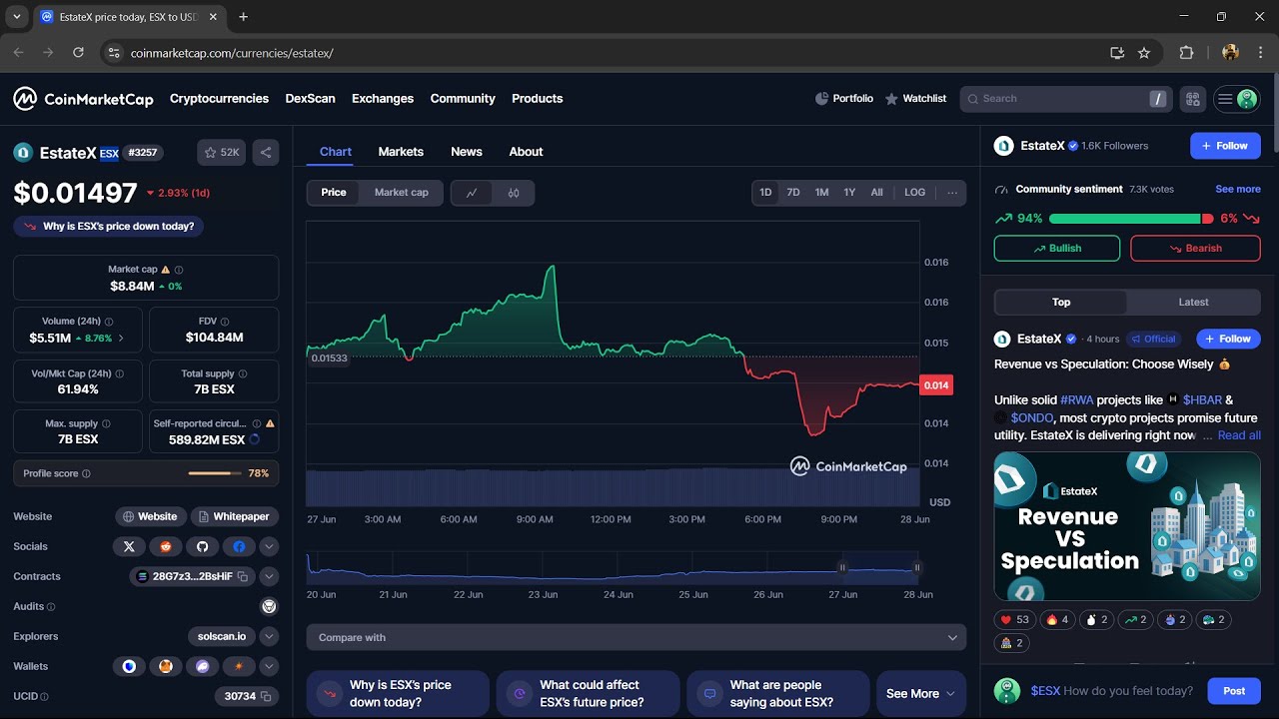Select 1Y time range
This screenshot has height=719, width=1279.
click(849, 193)
